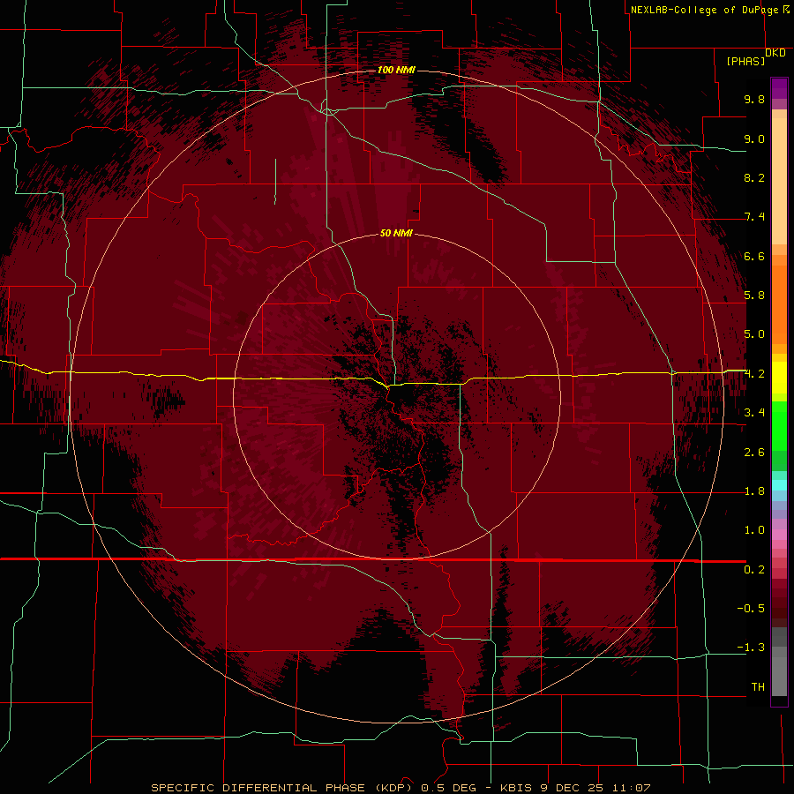Click the 9.8 value on the color scale

click(754, 99)
